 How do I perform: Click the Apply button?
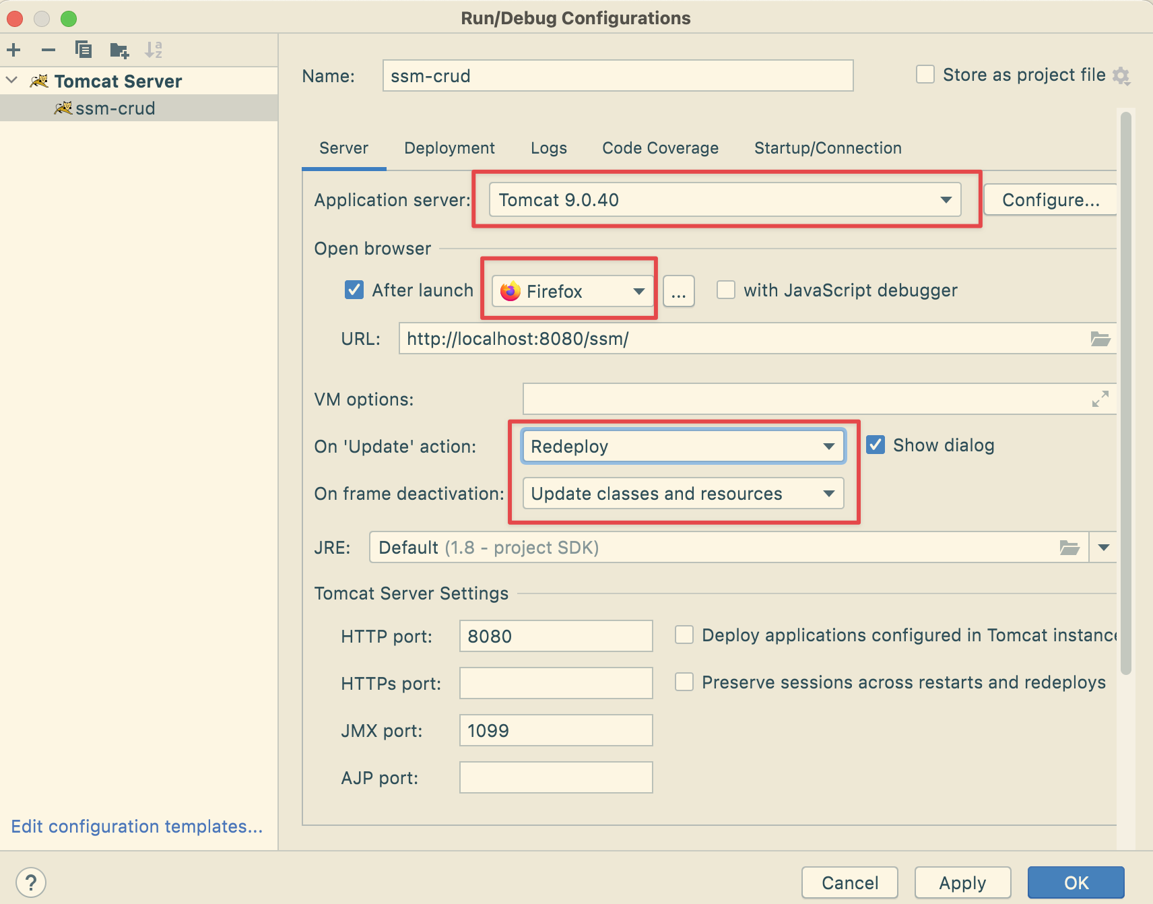tap(962, 882)
